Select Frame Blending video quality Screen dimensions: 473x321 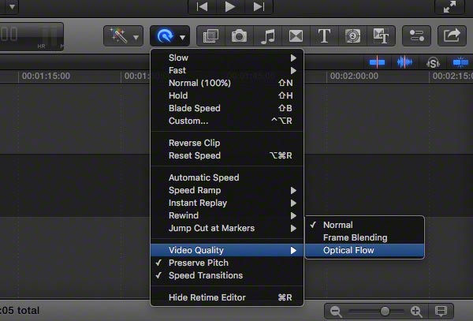click(365, 237)
